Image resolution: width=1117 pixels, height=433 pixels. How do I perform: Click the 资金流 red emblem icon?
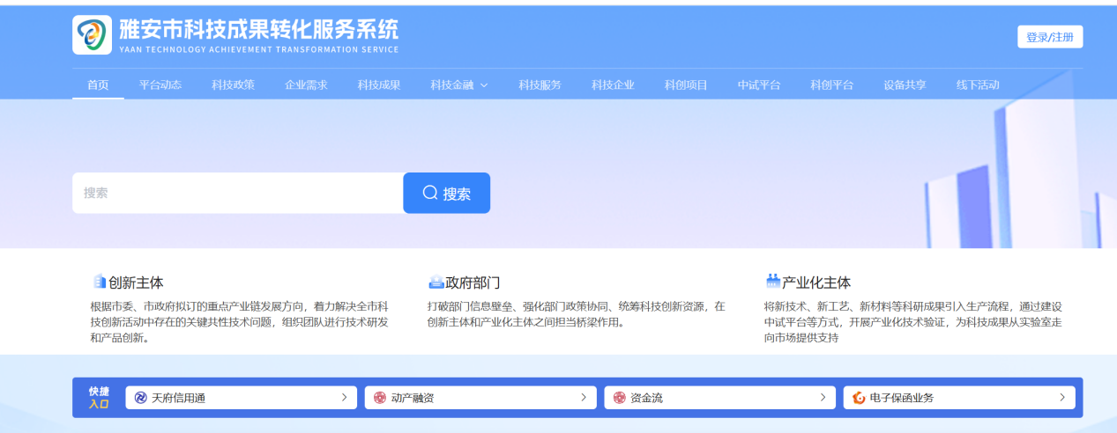[619, 398]
